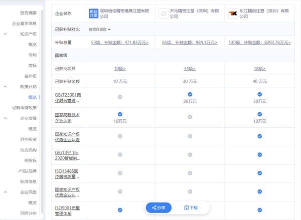Open the 10项 approved projects link
Screen dimensions: 301x220
point(120,69)
